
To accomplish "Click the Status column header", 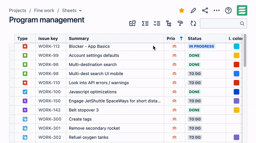I will (195, 38).
